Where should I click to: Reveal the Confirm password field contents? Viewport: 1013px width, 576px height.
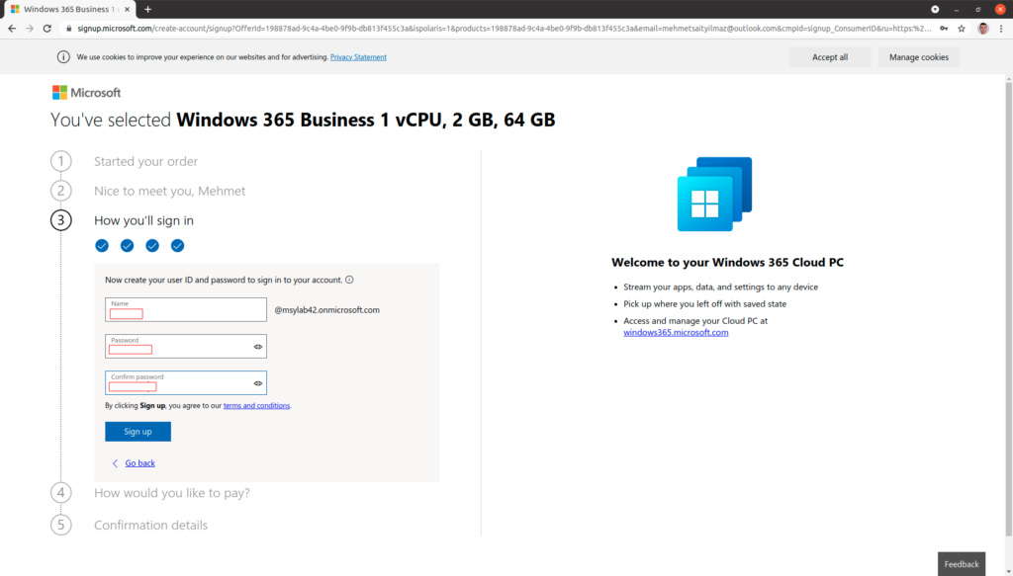(258, 383)
